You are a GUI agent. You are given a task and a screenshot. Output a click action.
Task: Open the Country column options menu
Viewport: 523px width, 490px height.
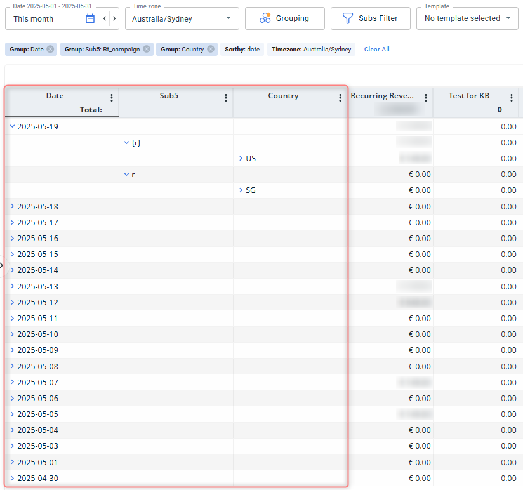(x=340, y=97)
